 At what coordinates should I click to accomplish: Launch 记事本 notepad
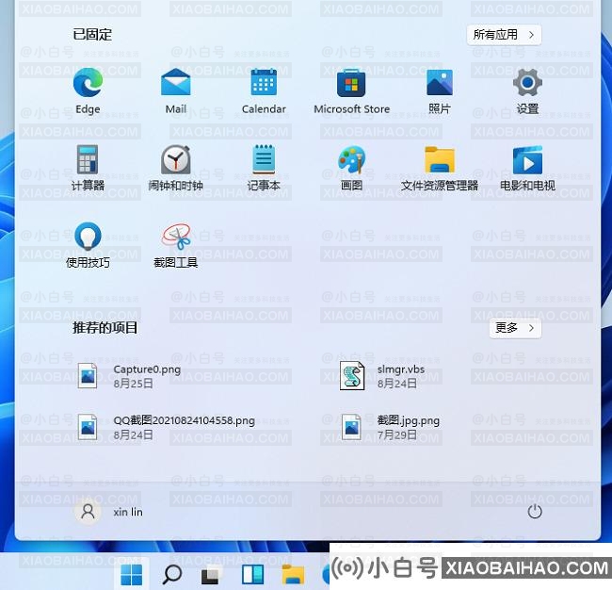coord(264,167)
